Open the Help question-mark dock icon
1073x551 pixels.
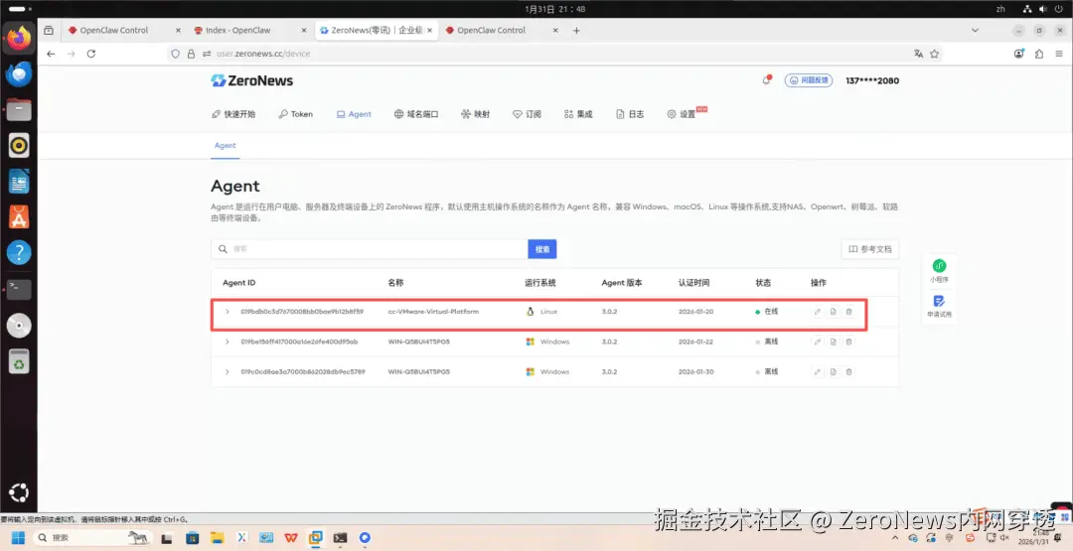19,253
